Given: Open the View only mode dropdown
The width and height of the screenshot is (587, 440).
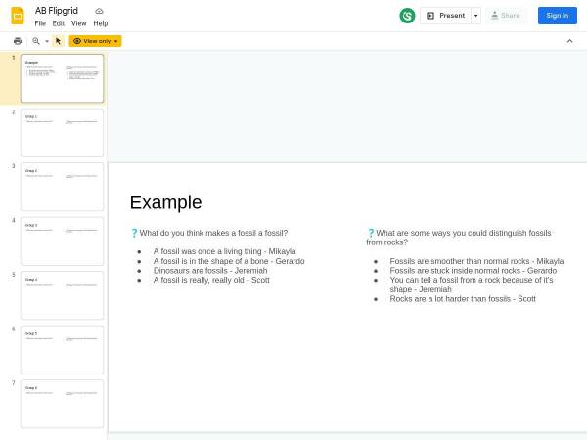Looking at the screenshot, I should tap(96, 41).
